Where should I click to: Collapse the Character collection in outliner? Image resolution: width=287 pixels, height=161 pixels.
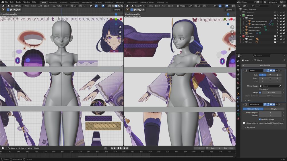pos(241,15)
